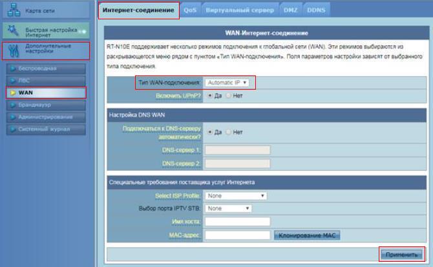433x267 pixels.
Task: Open Быстрая настройка Интернет
Action: (x=46, y=31)
